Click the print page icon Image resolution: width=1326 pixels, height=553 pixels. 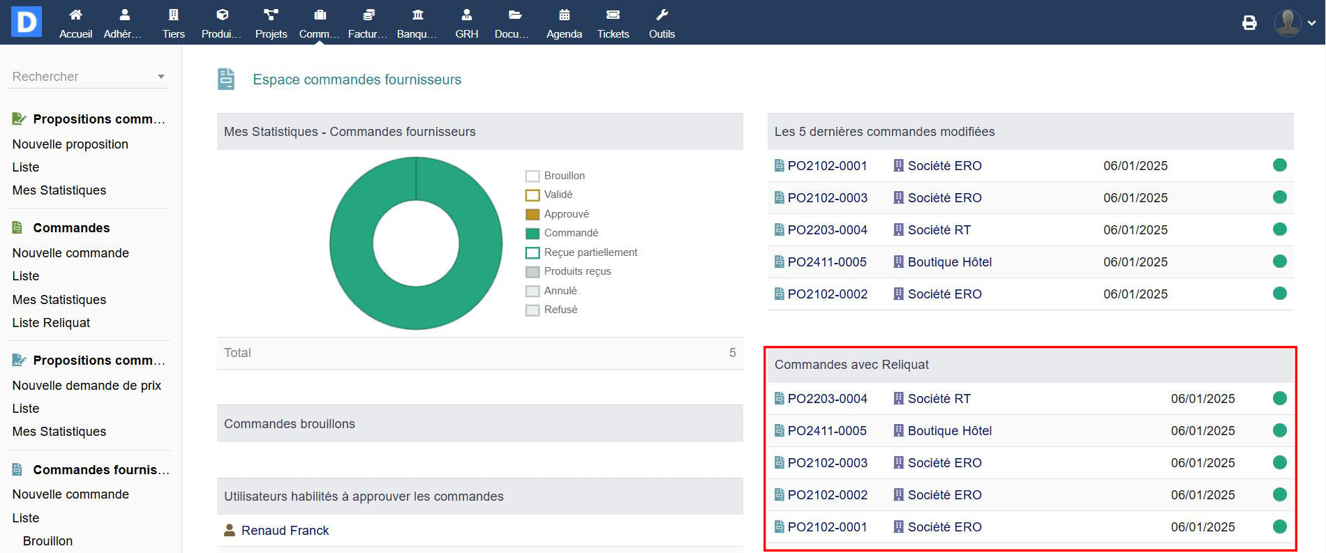(x=1249, y=23)
